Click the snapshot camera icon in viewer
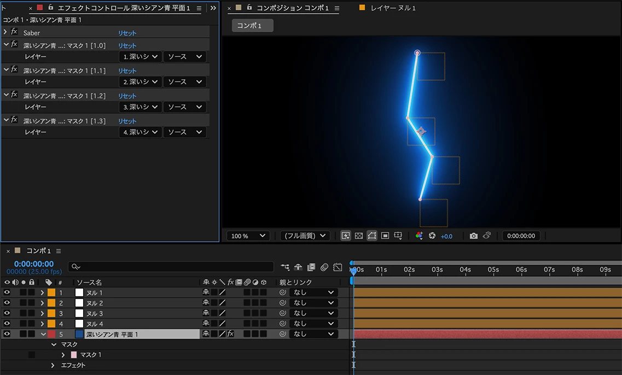622x375 pixels. pyautogui.click(x=473, y=236)
